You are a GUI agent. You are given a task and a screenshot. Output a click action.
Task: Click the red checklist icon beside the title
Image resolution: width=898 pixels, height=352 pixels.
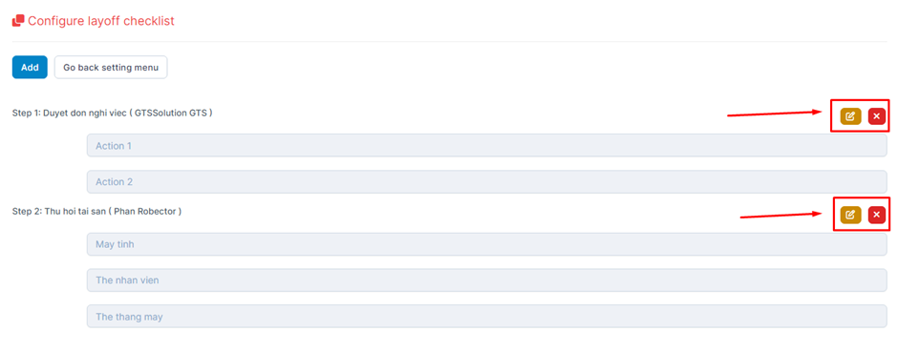[x=18, y=21]
